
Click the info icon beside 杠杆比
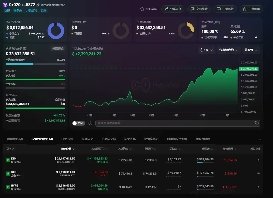tap(149, 34)
